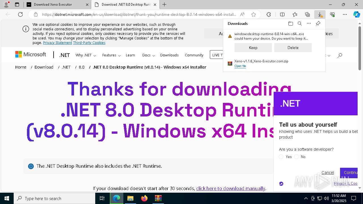
Task: Open browser Extensions puzzle icon
Action: click(x=269, y=14)
